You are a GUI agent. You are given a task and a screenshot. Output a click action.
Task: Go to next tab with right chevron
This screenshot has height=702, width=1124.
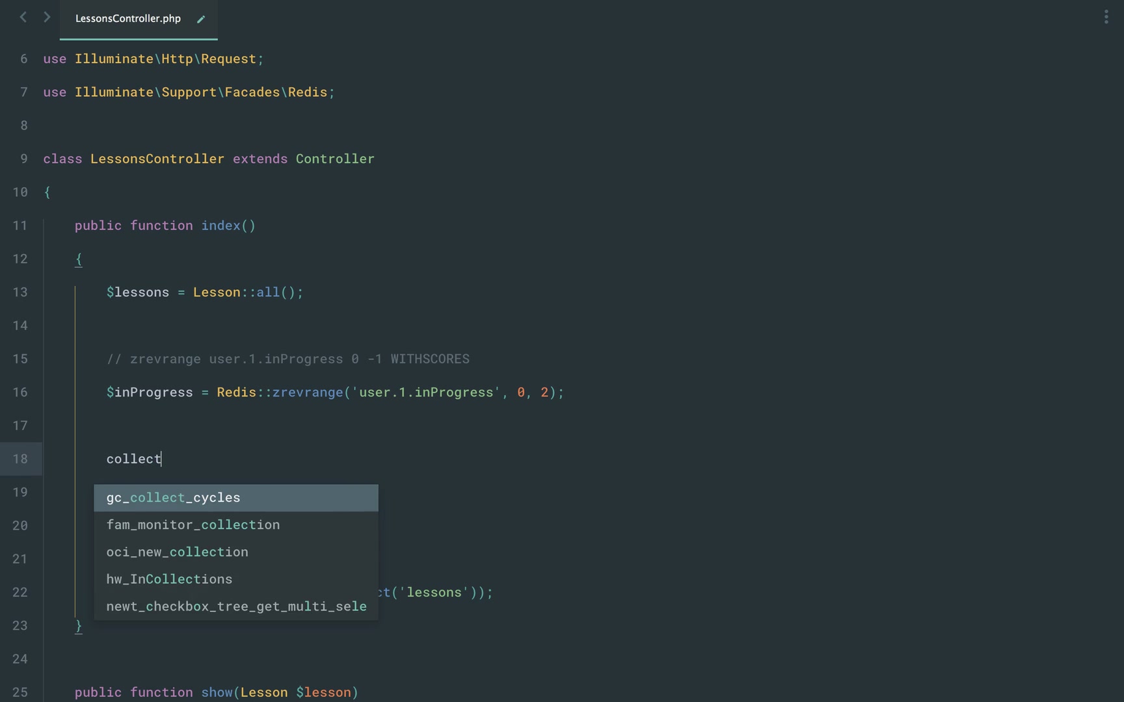pos(47,18)
